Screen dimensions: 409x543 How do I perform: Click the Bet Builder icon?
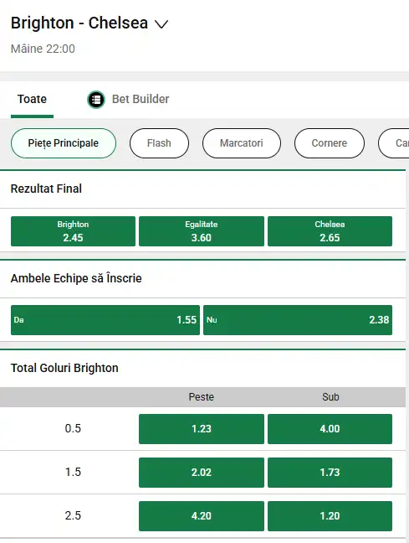pyautogui.click(x=96, y=100)
